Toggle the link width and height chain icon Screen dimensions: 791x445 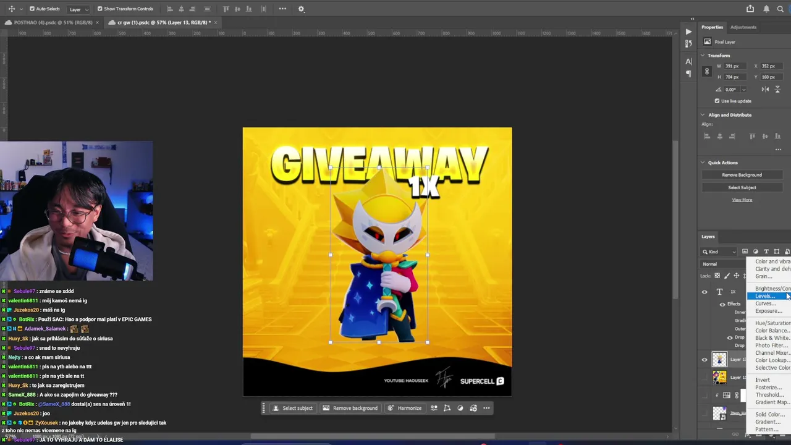click(x=707, y=72)
